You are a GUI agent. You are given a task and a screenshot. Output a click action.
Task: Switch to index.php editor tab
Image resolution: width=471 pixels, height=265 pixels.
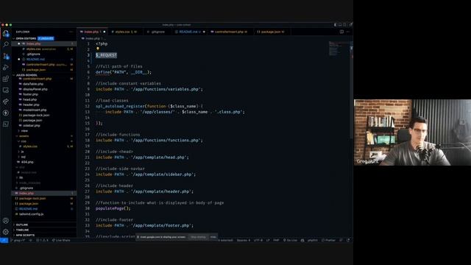(x=93, y=32)
